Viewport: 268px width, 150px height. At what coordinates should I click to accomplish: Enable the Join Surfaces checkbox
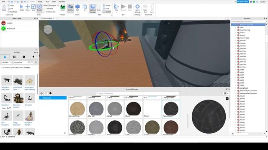coord(44,12)
